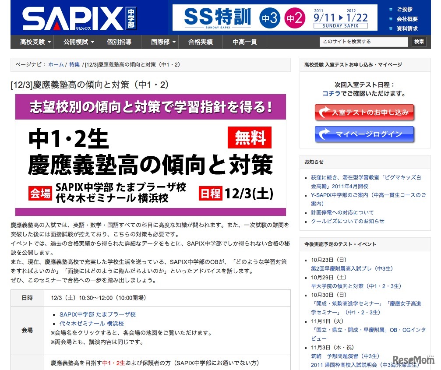This screenshot has width=441, height=370.
Task: Click the blue マイページログイン button
Action: point(364,134)
